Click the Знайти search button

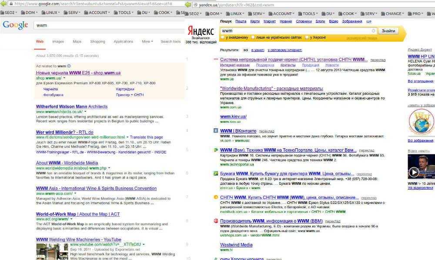coord(388,31)
